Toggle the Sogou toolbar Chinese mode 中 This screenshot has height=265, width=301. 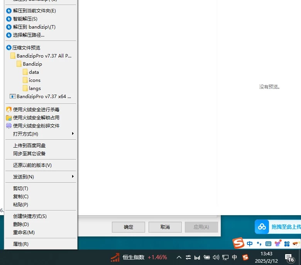tap(250, 244)
